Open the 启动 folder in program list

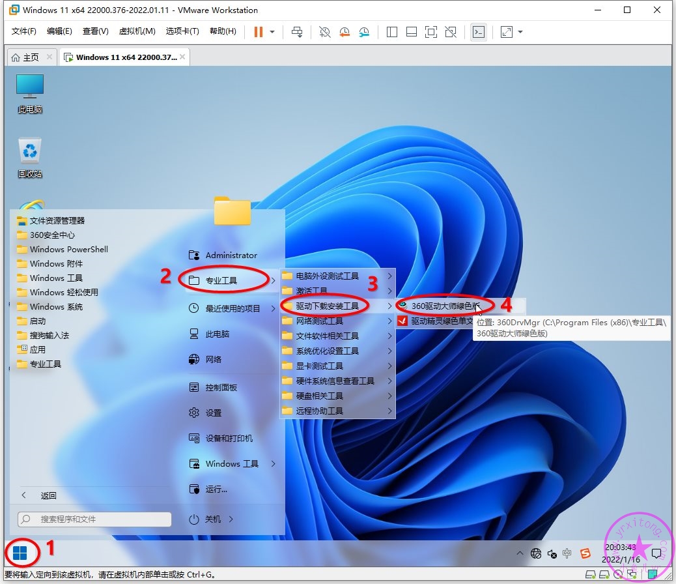coord(31,321)
